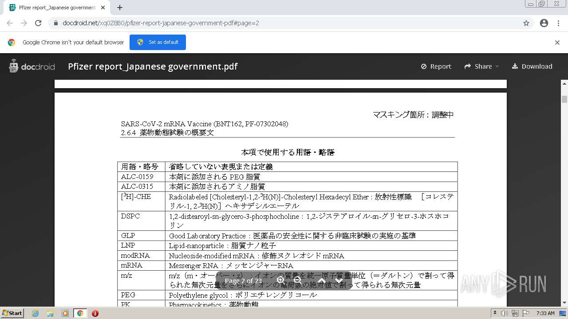Click the Messenger RNA definition text
The image size is (568, 319).
(x=231, y=266)
